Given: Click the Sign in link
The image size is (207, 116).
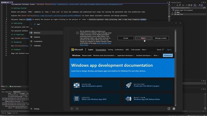Looking at the screenshot, I should [x=169, y=50].
